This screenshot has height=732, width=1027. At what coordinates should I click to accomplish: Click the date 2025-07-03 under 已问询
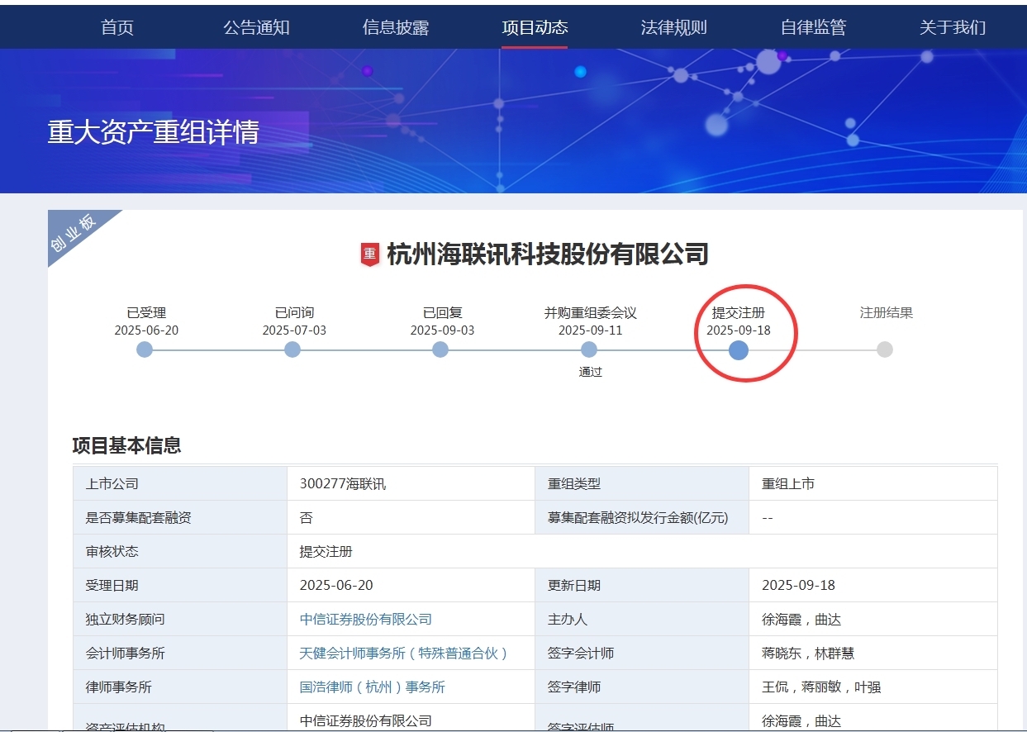click(294, 330)
